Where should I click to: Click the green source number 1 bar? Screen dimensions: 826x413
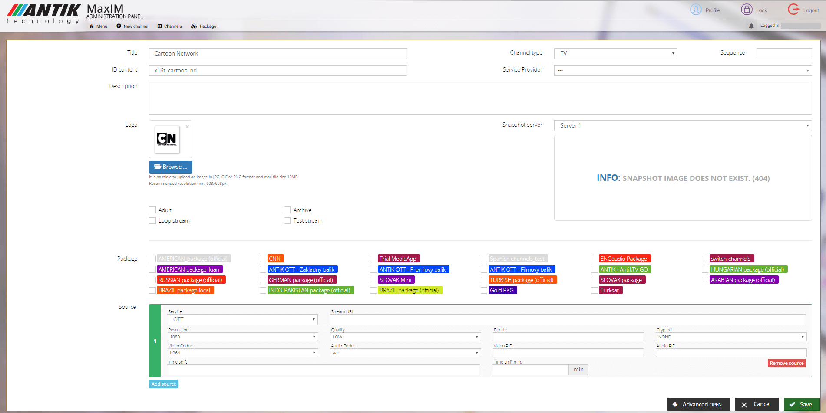click(x=155, y=341)
